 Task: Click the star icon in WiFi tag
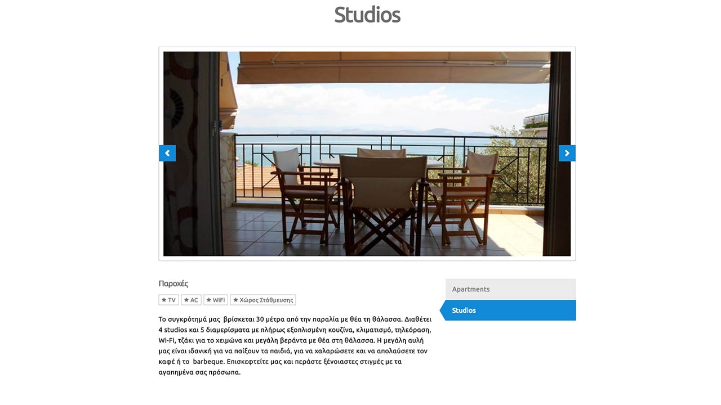click(209, 300)
